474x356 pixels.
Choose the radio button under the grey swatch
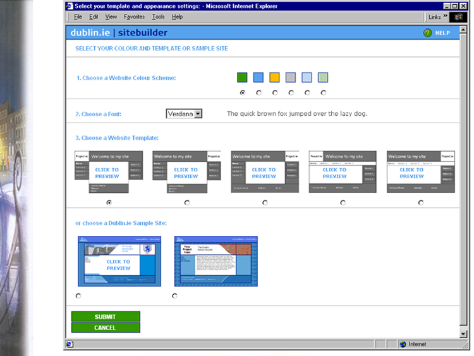point(291,92)
